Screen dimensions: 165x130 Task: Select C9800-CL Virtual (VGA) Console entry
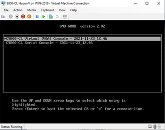point(82,39)
